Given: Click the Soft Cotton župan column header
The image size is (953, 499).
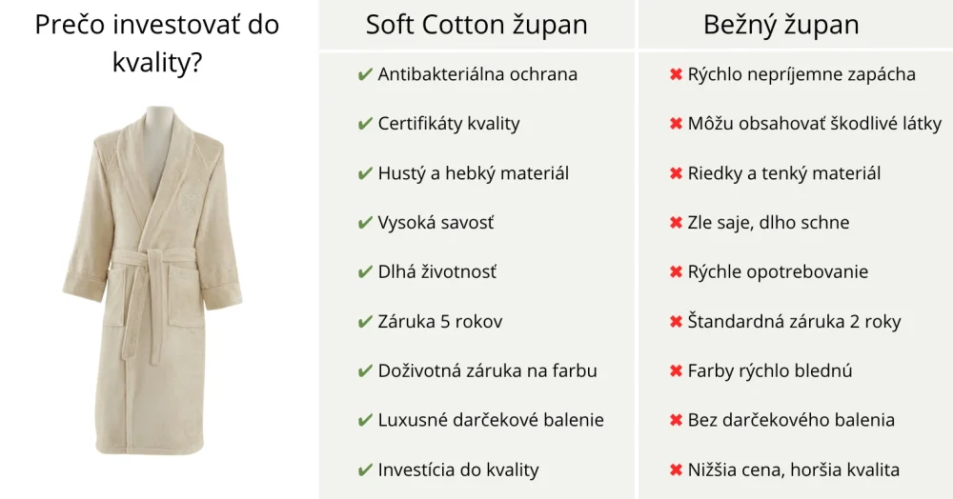Looking at the screenshot, I should [476, 25].
